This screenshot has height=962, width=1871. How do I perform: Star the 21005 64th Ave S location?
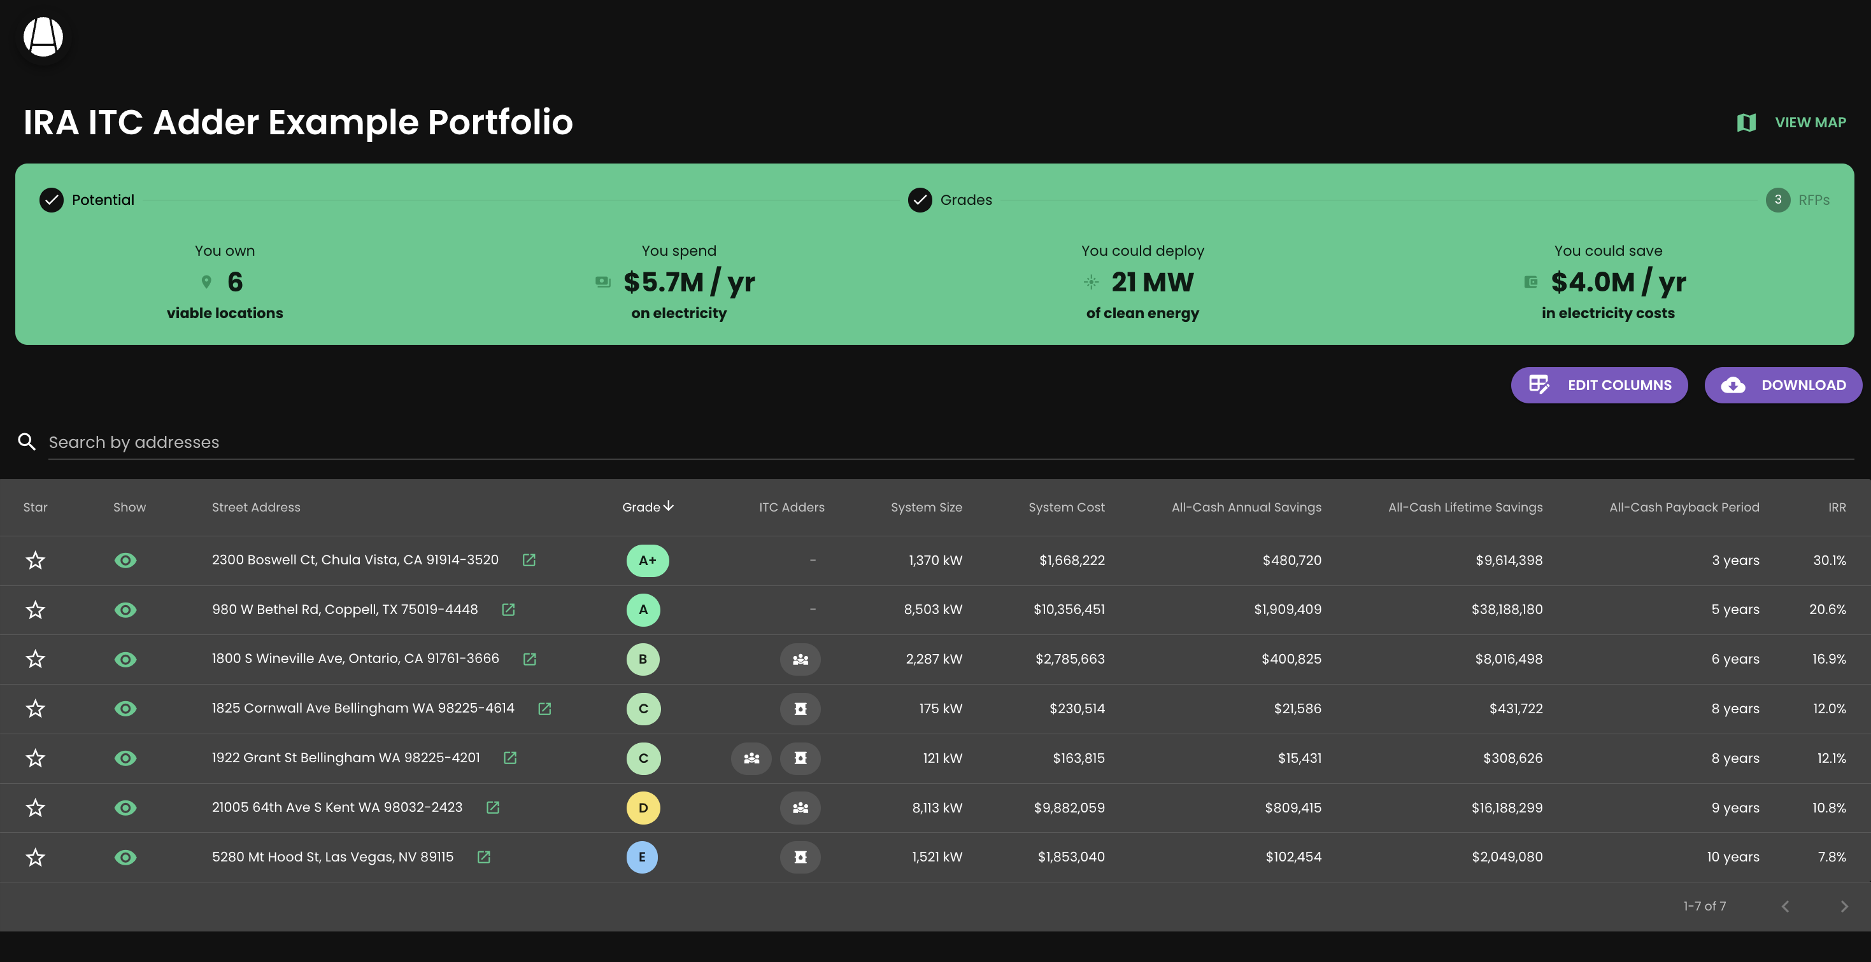35,807
